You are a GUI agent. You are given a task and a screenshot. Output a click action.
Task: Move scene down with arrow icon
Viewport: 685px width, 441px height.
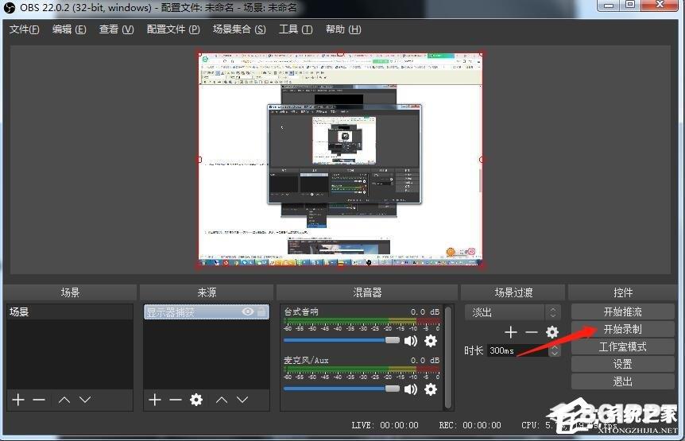click(x=85, y=400)
